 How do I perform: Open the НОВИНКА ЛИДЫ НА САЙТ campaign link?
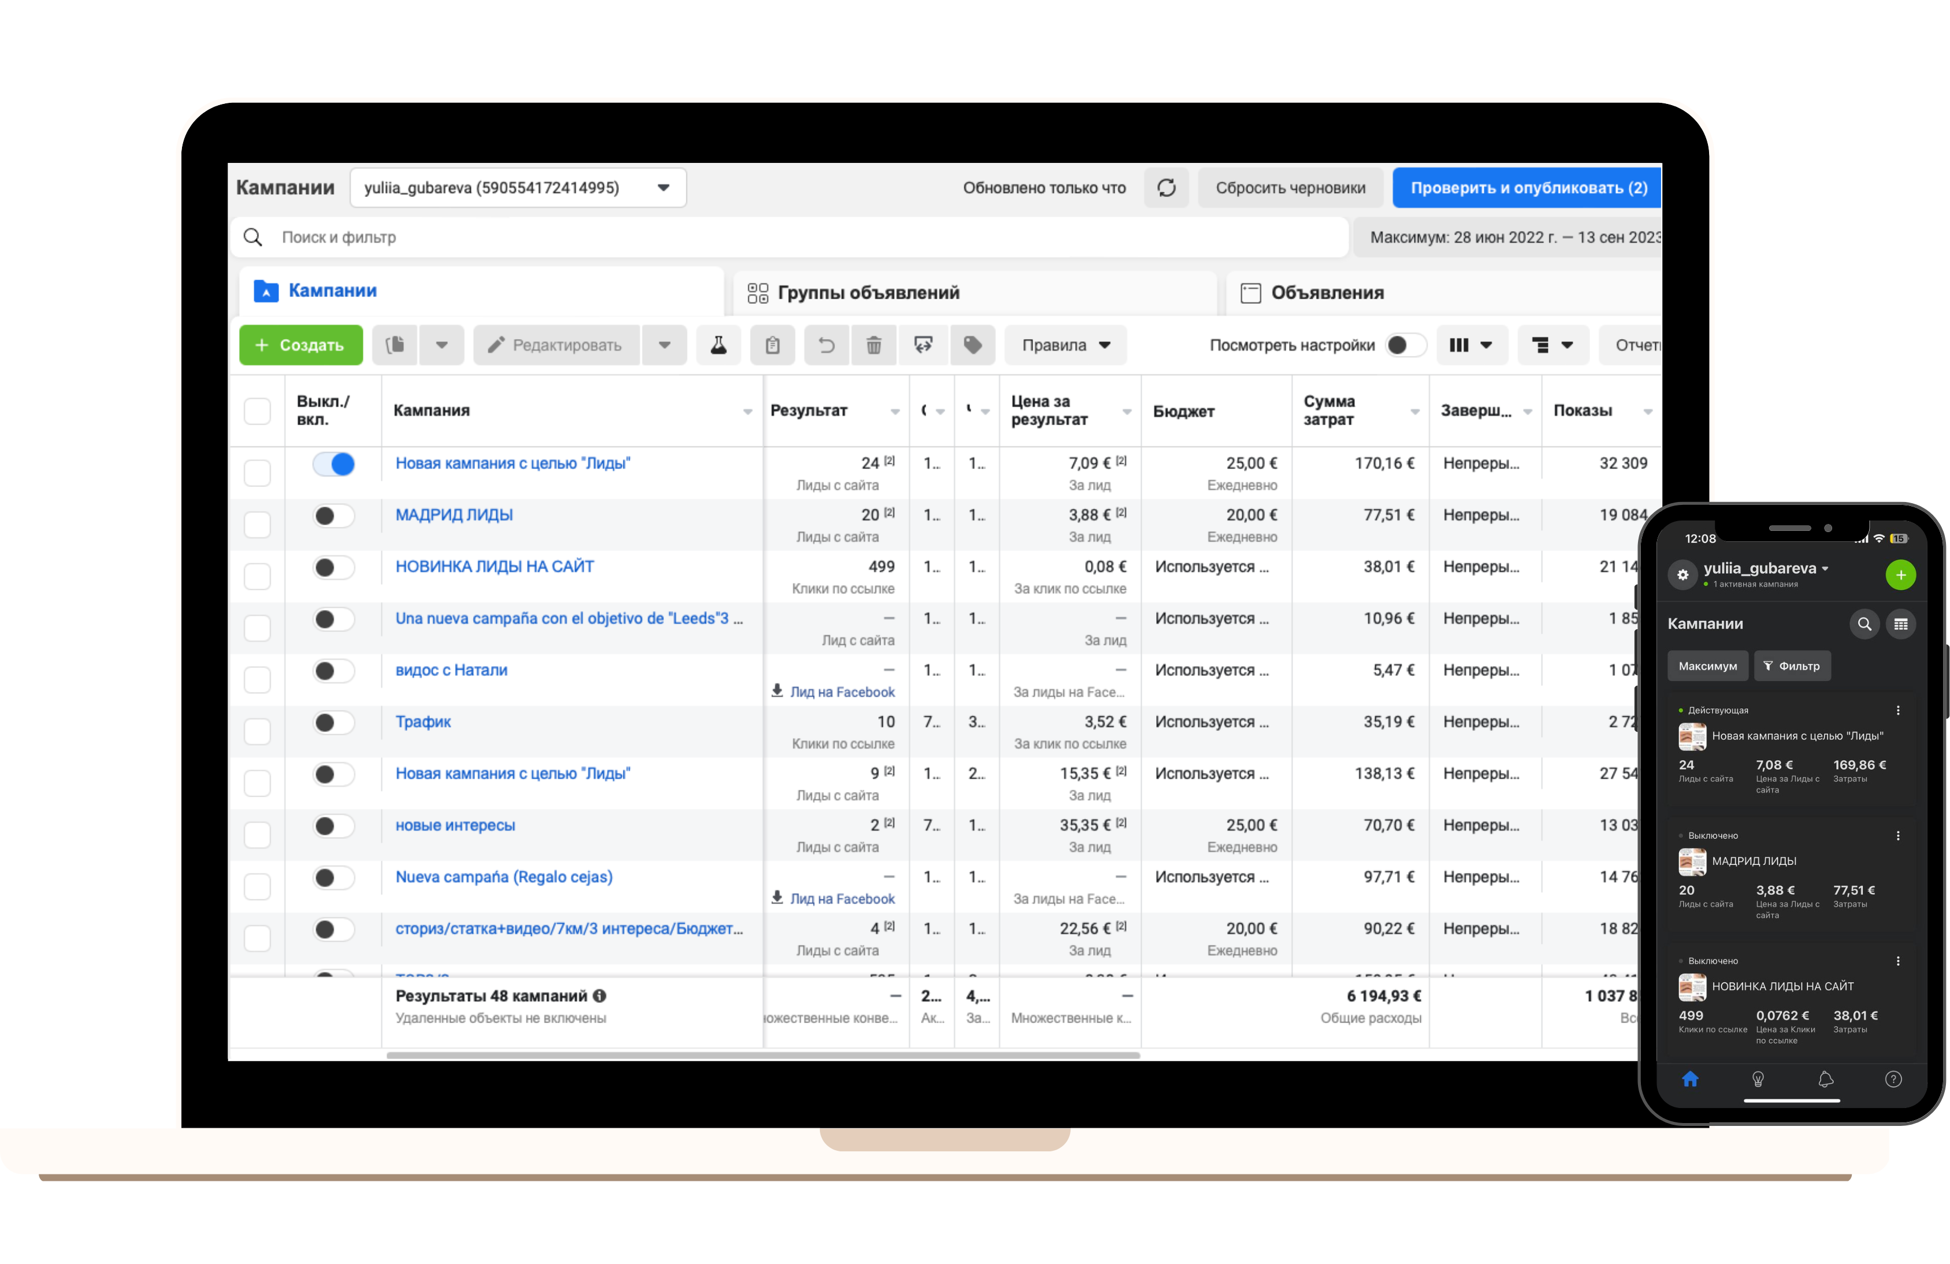(x=494, y=566)
